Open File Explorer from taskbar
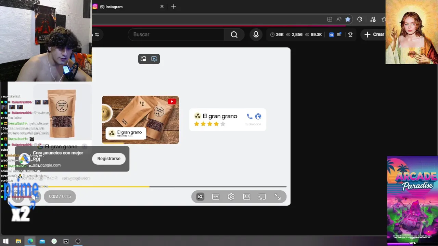 (18, 241)
